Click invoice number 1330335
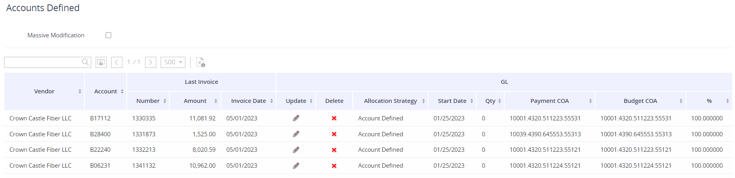735x178 pixels. tap(144, 118)
